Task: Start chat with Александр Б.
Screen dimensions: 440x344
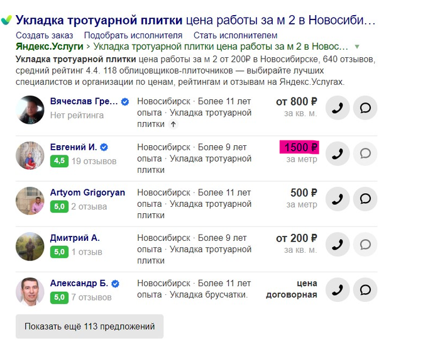Action: [x=365, y=289]
